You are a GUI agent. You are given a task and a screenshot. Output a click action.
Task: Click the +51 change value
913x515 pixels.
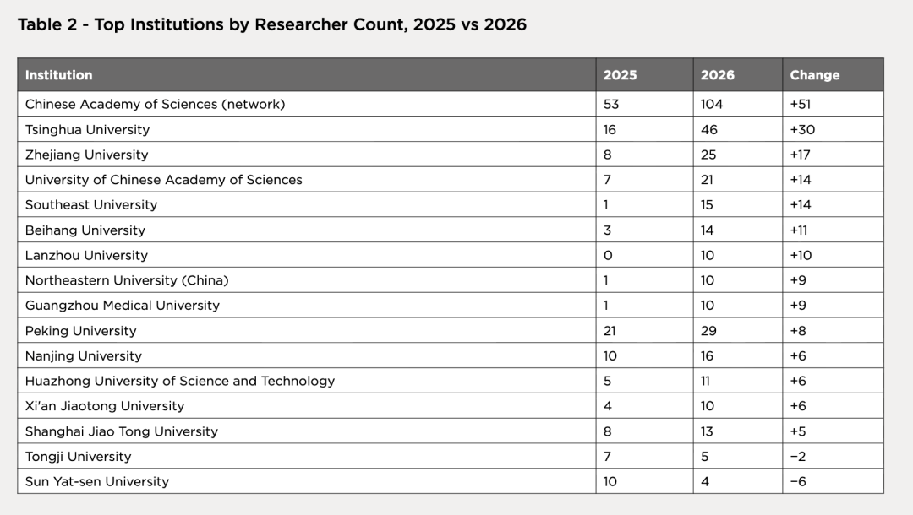tap(800, 104)
